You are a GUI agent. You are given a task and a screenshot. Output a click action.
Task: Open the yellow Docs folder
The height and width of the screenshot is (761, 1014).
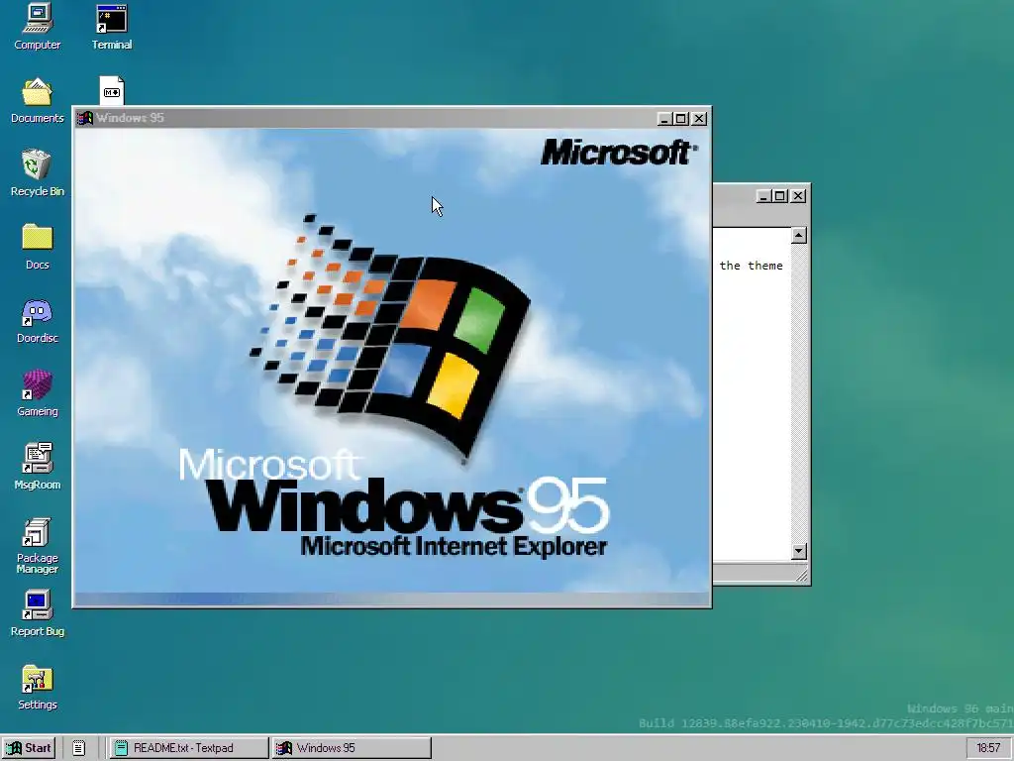click(x=37, y=247)
